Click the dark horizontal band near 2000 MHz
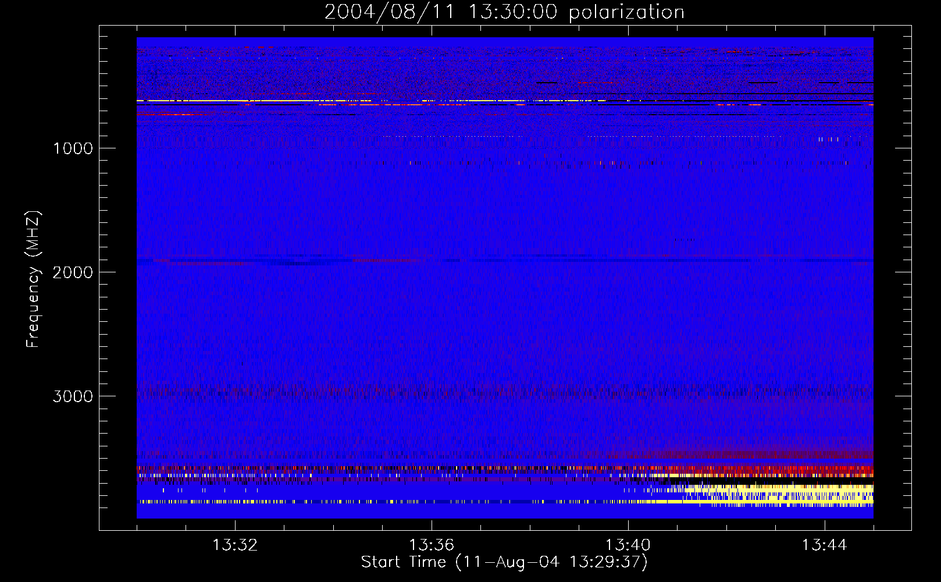Screen dimensions: 941x582 coord(505,261)
